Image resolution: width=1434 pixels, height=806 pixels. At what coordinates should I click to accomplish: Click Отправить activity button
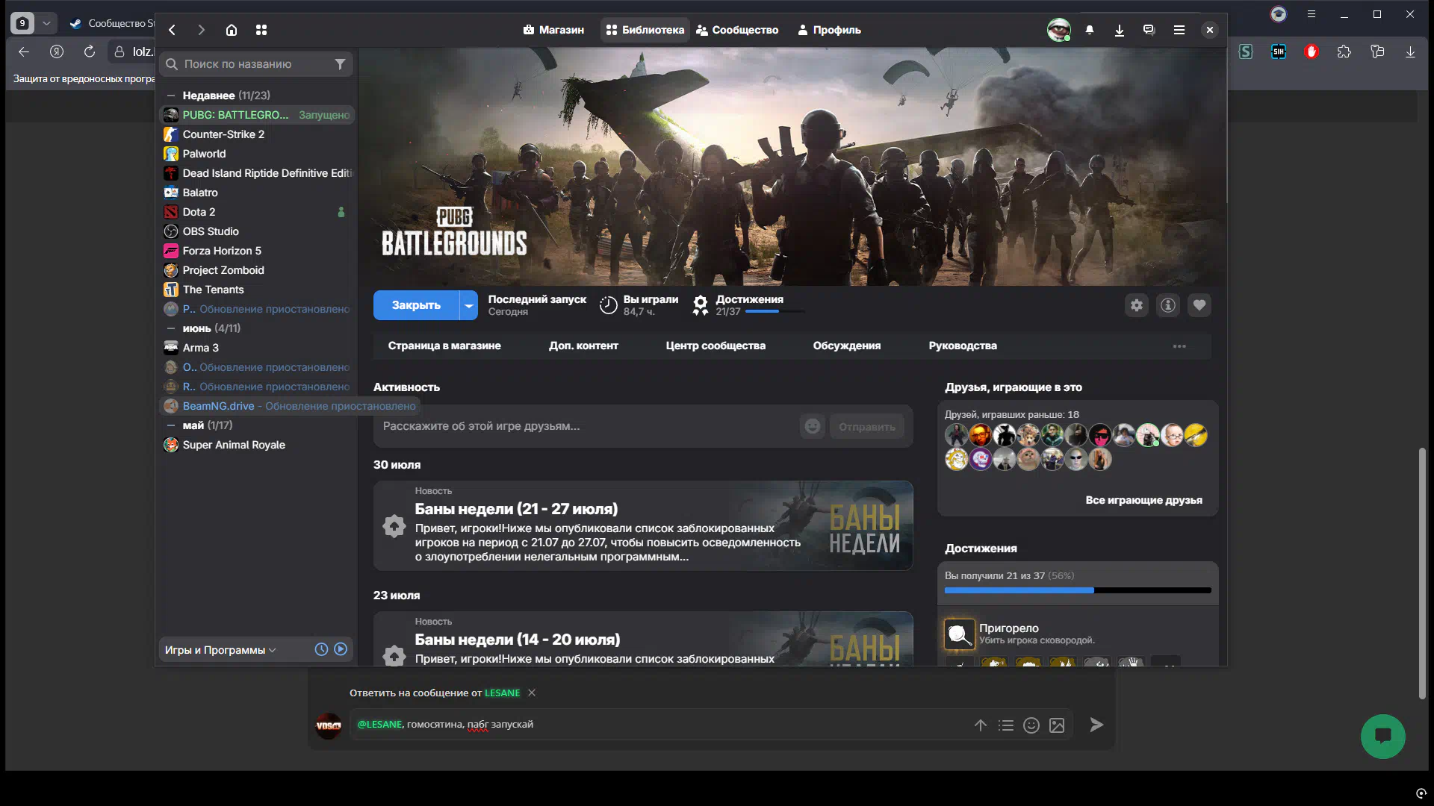point(866,427)
